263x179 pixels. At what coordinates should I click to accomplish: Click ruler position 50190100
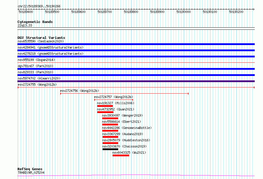click(x=210, y=12)
